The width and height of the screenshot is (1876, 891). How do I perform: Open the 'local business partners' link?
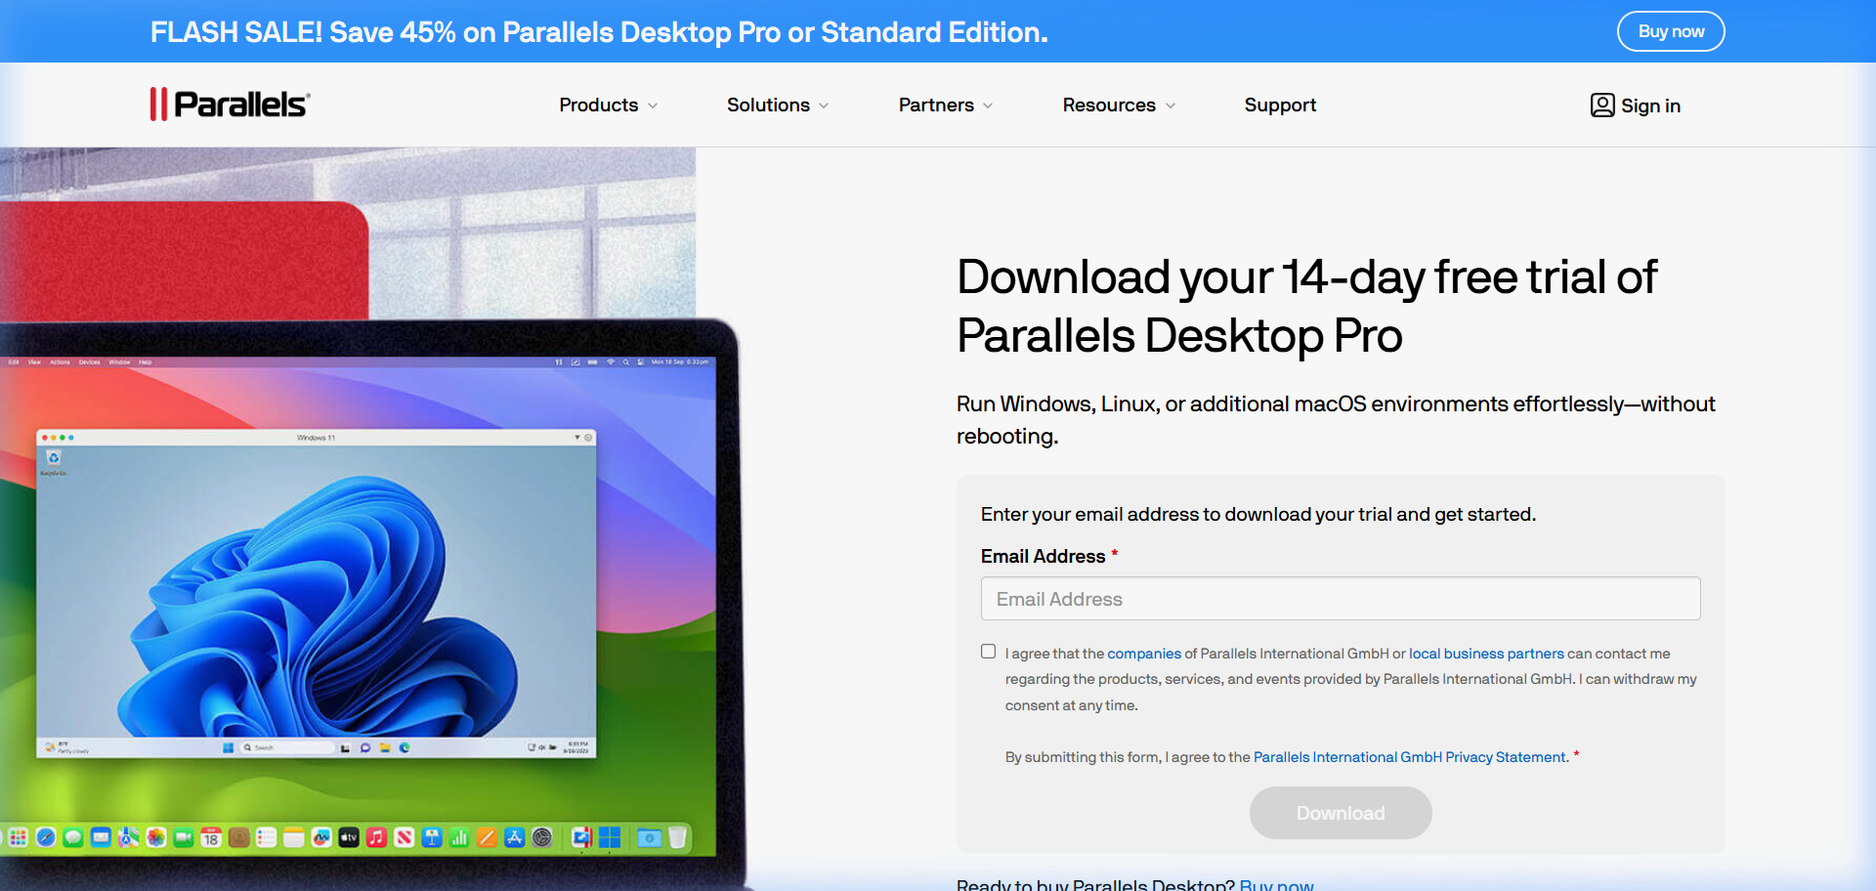(1486, 654)
